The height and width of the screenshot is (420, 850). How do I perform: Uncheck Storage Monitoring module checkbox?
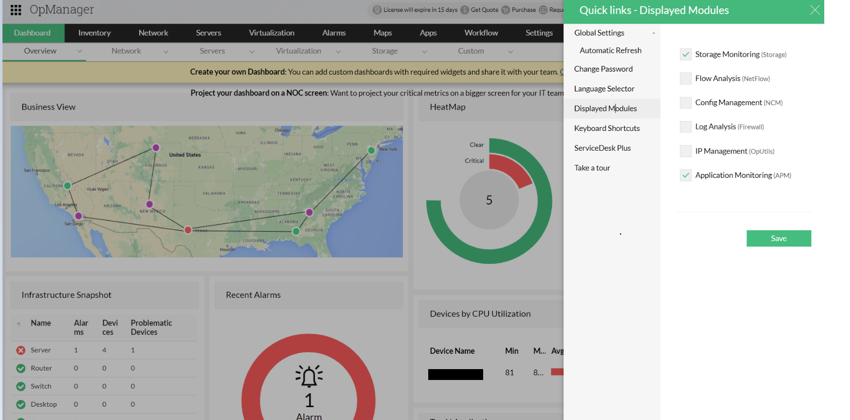pos(686,54)
